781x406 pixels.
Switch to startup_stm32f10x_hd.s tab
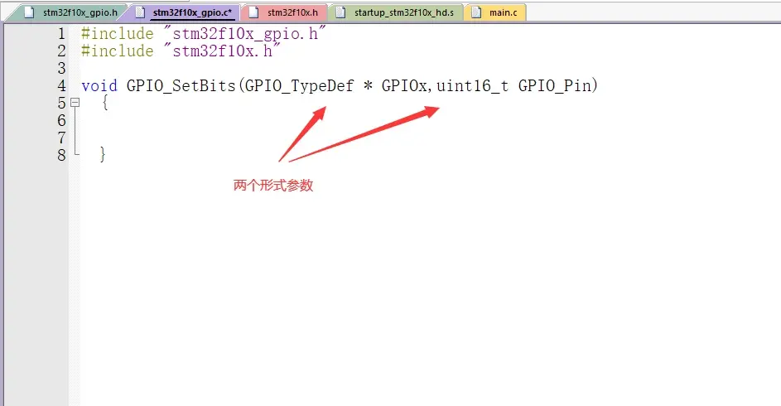pyautogui.click(x=397, y=12)
